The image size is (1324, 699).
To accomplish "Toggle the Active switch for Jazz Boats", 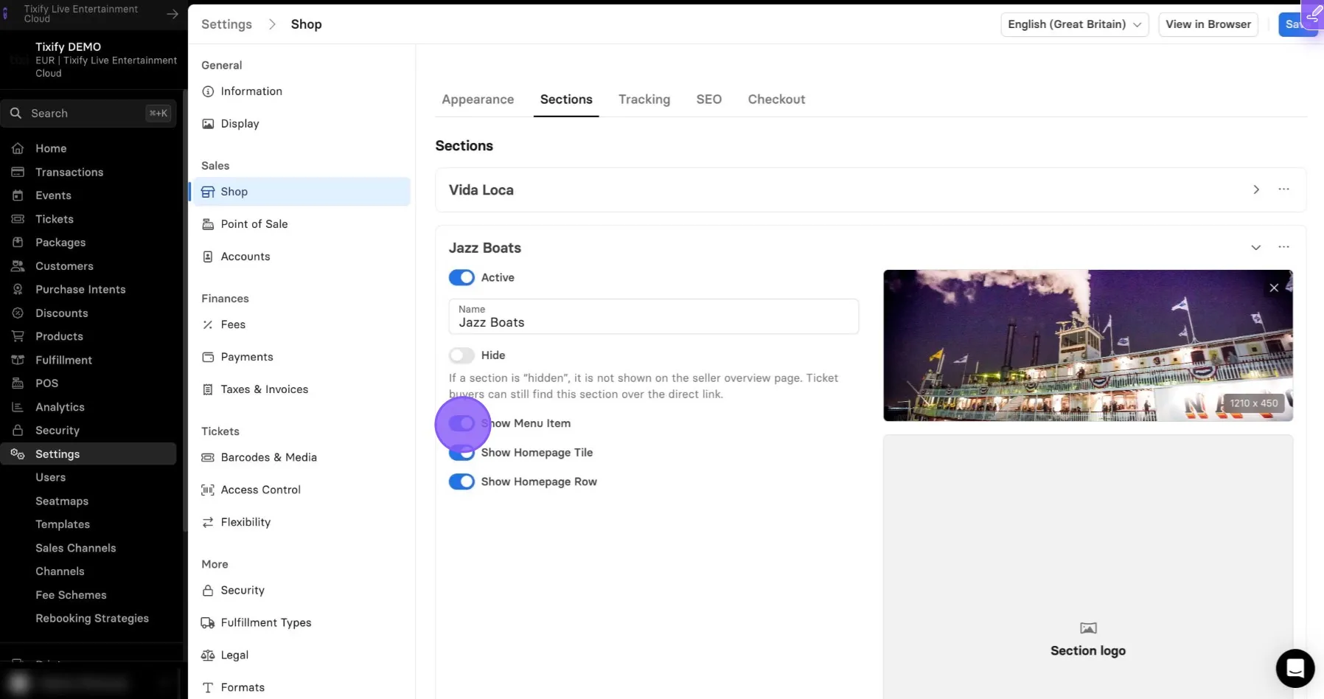I will [x=461, y=278].
